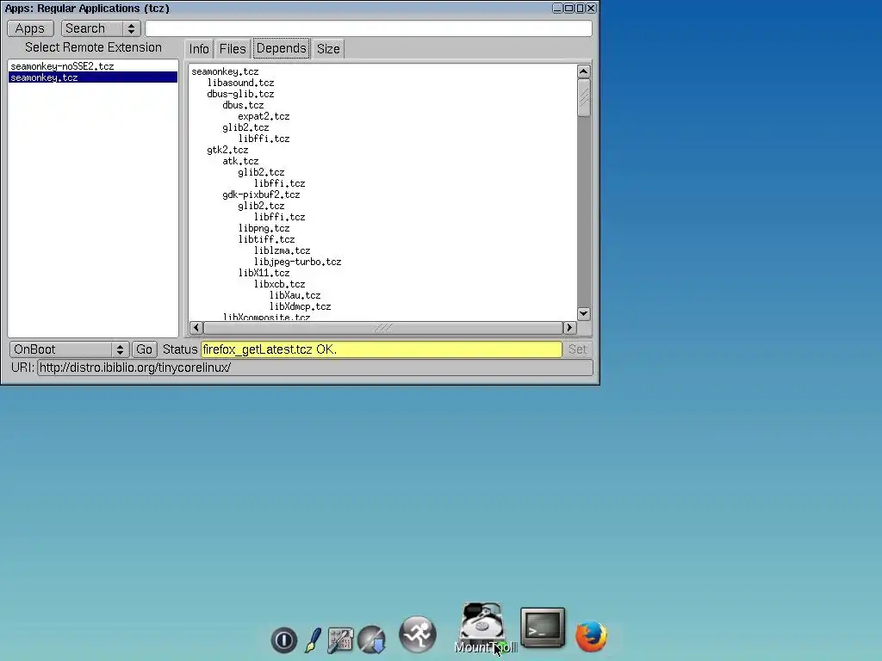Click the vertical scrollbar up arrow
The width and height of the screenshot is (882, 661).
click(583, 71)
